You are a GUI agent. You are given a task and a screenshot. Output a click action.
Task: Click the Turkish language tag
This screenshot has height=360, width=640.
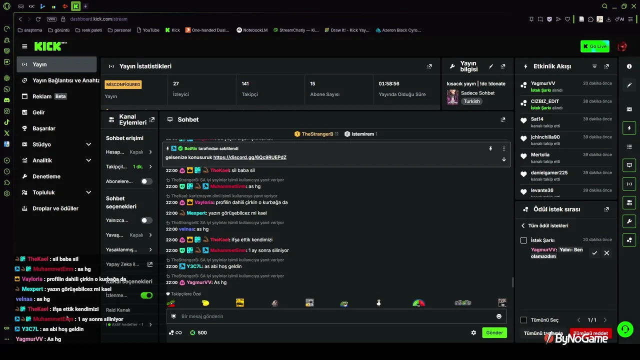point(471,101)
